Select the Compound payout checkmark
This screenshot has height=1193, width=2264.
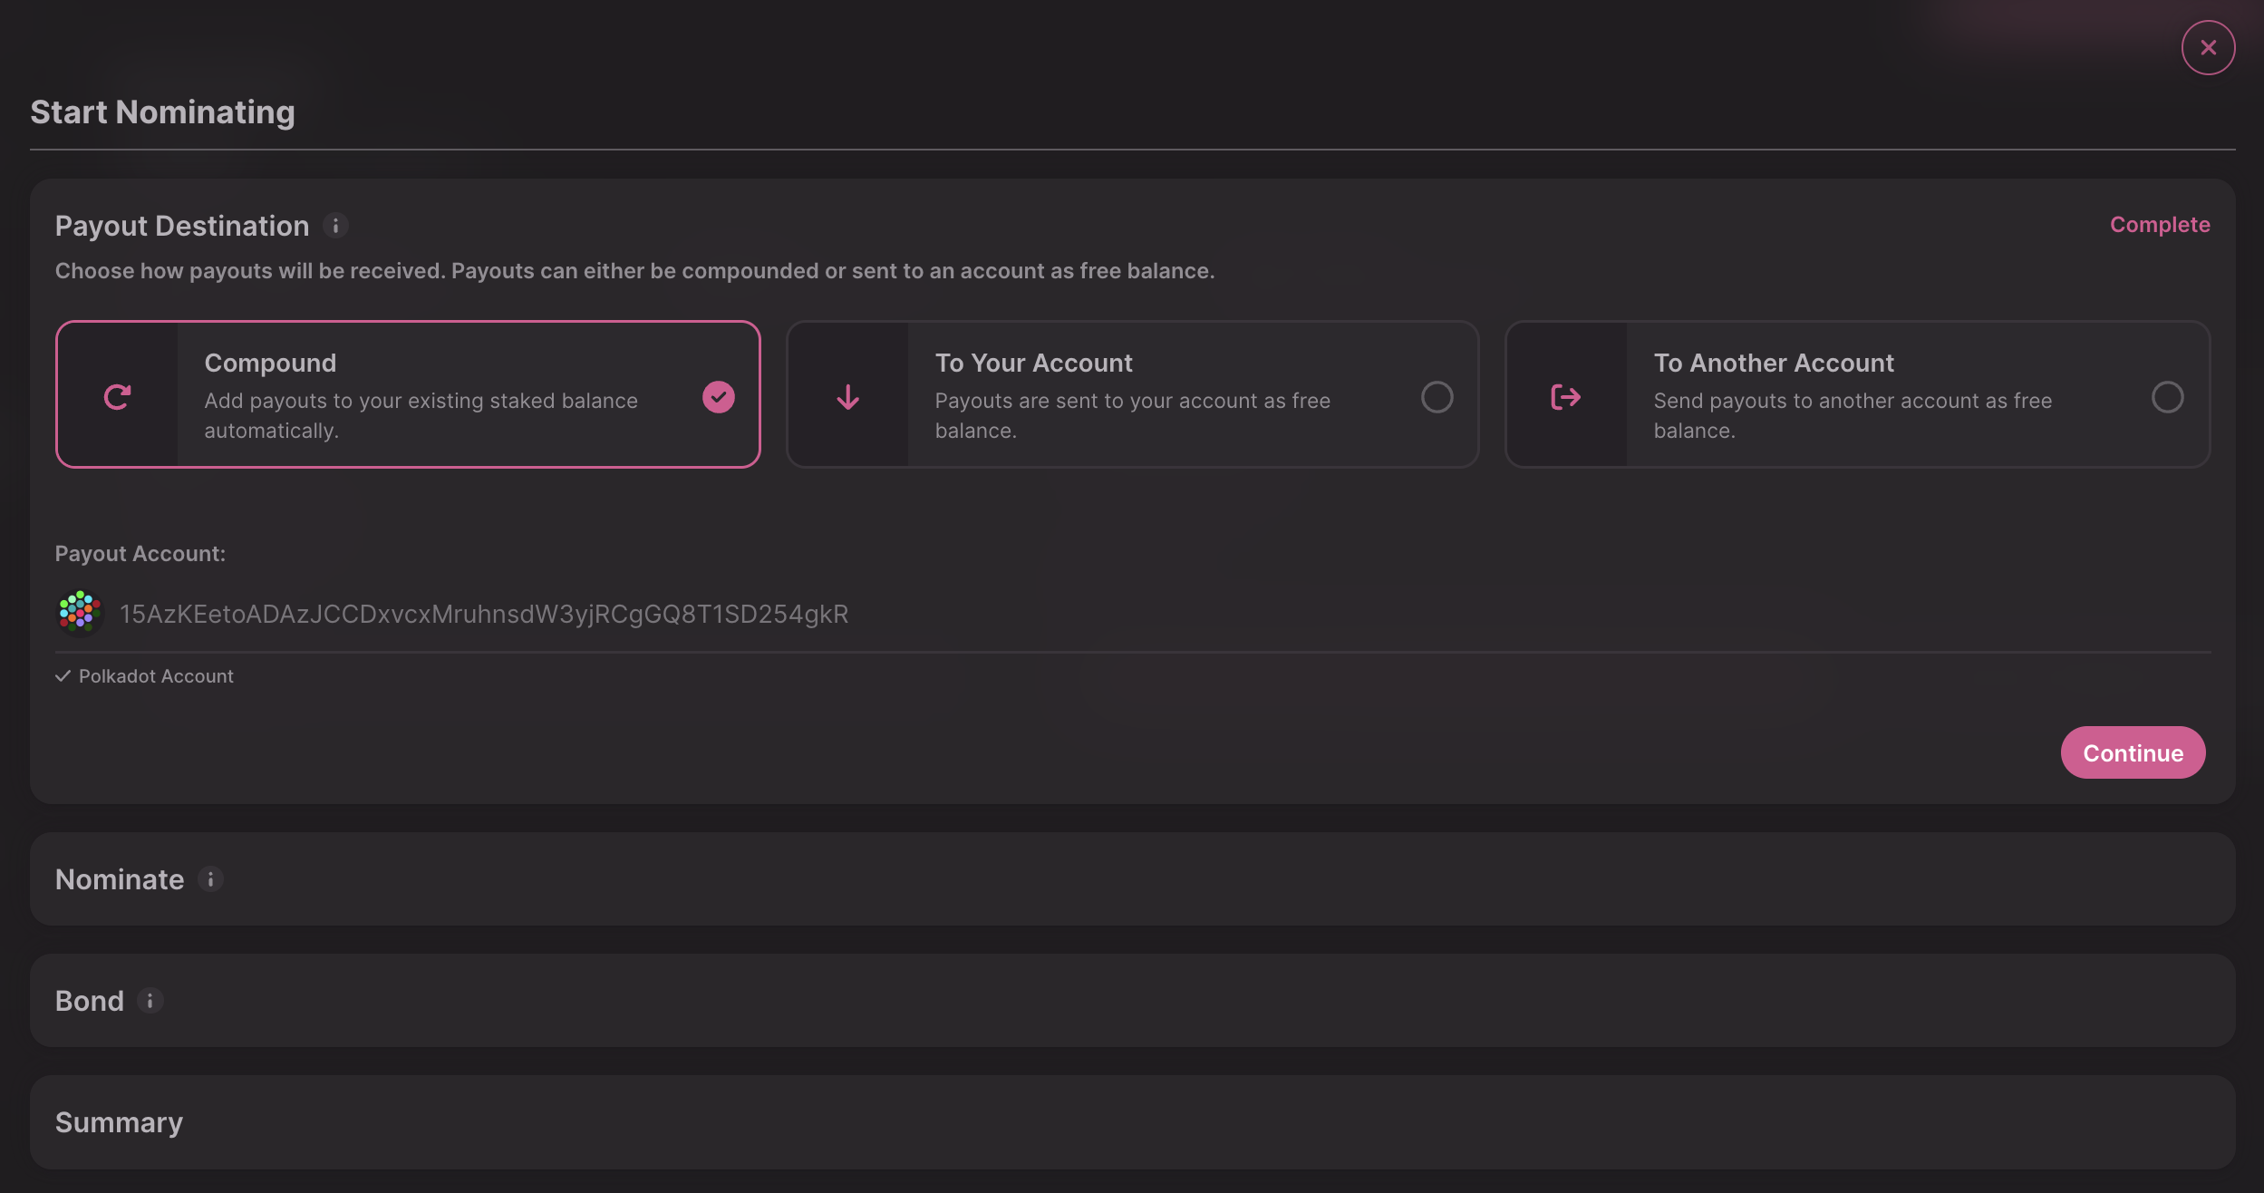pos(718,396)
